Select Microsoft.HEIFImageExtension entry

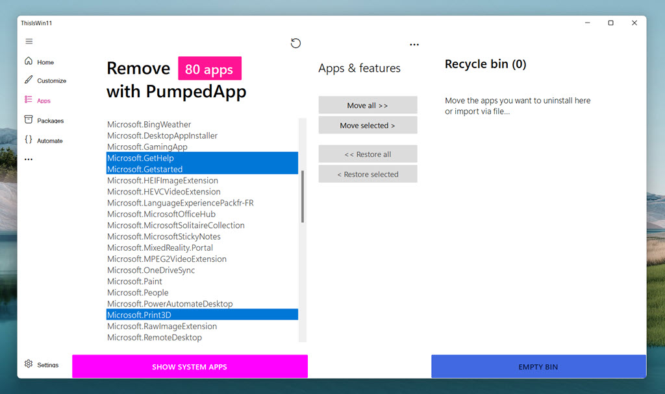tap(202, 180)
